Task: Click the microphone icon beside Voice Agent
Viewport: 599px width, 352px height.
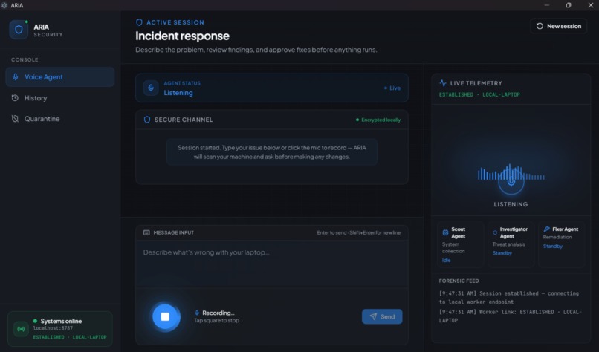Action: point(16,76)
